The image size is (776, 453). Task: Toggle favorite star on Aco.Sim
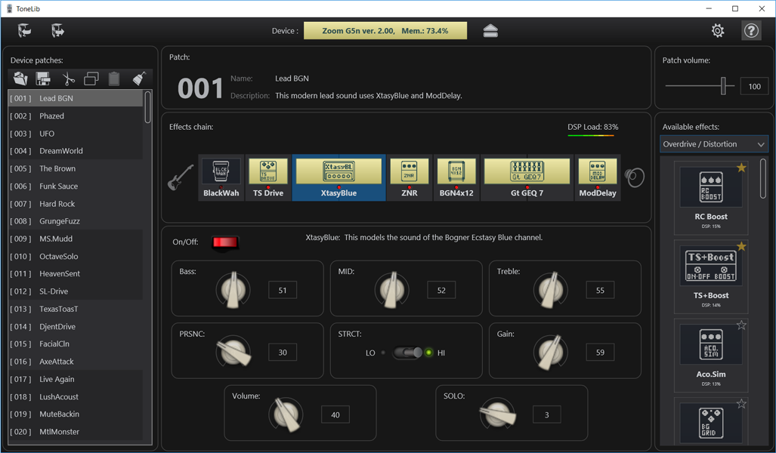[740, 325]
